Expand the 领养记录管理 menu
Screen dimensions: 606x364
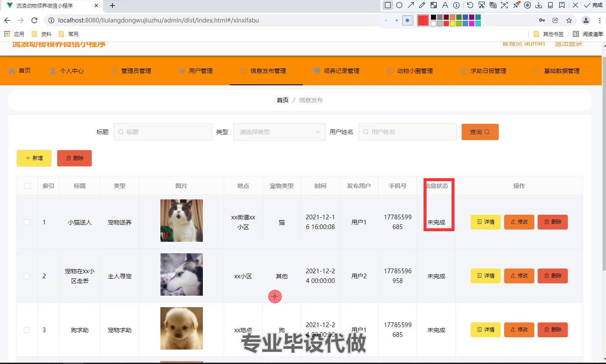coord(340,71)
